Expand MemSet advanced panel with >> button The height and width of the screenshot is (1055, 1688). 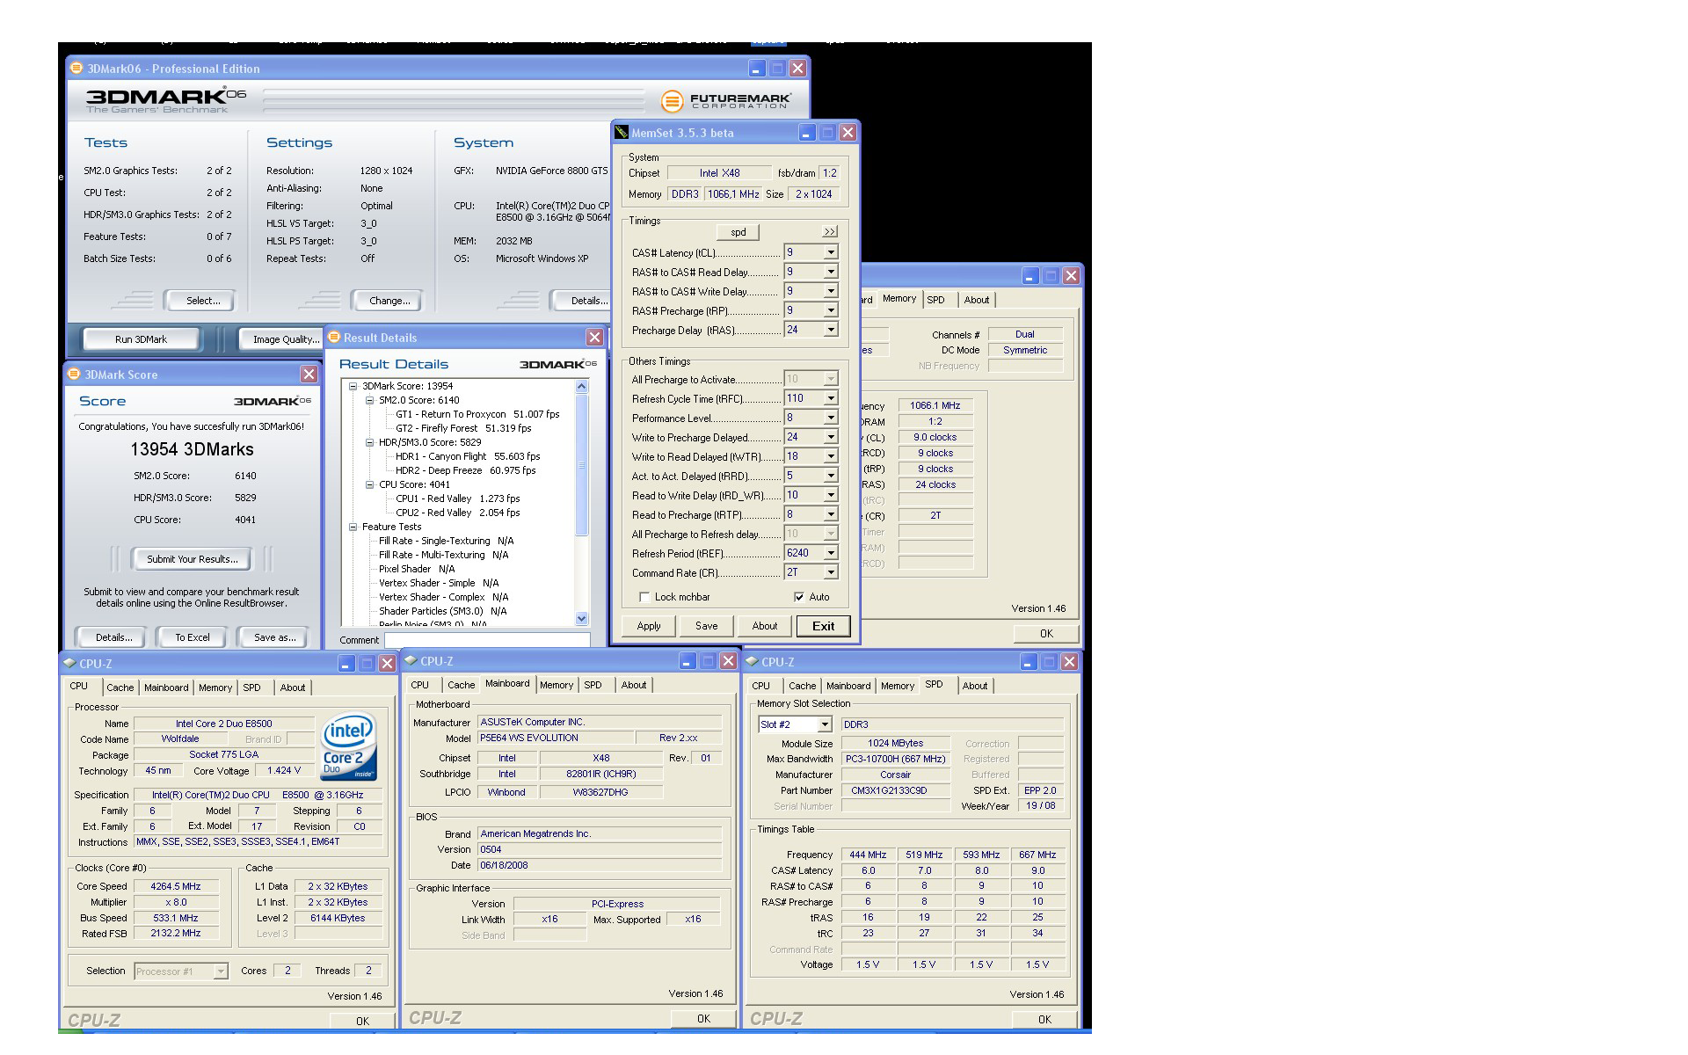[829, 232]
